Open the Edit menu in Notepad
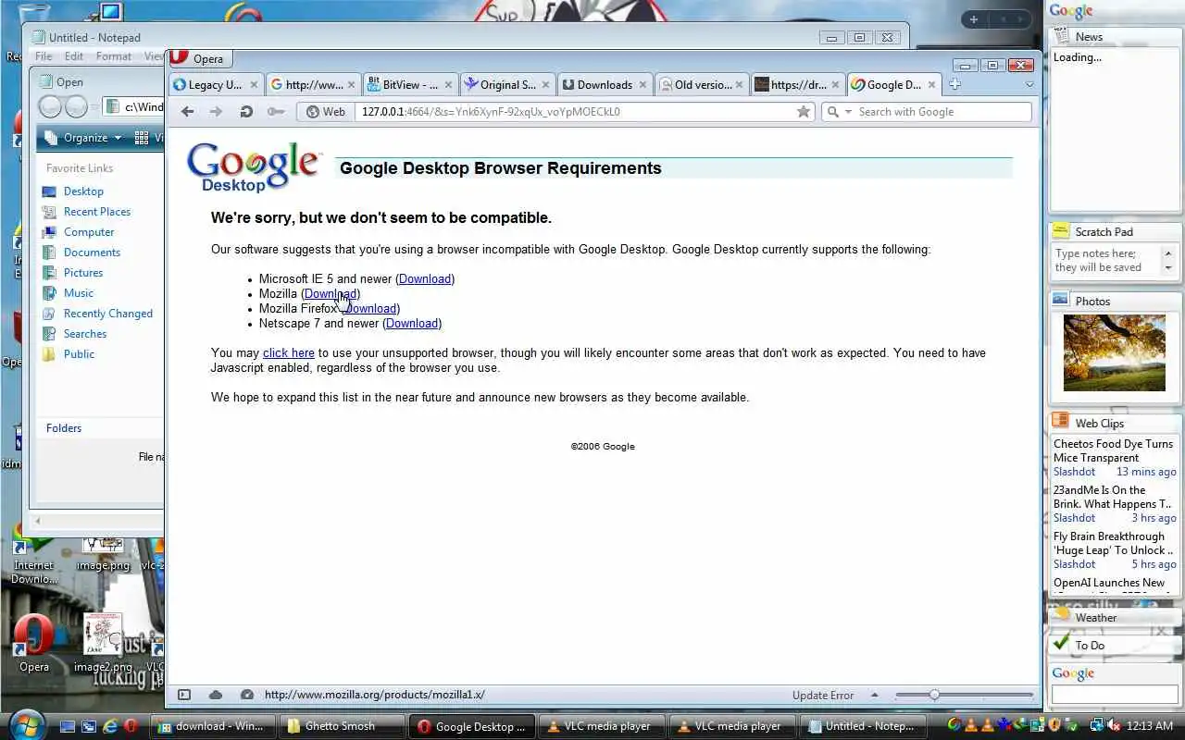 74,56
